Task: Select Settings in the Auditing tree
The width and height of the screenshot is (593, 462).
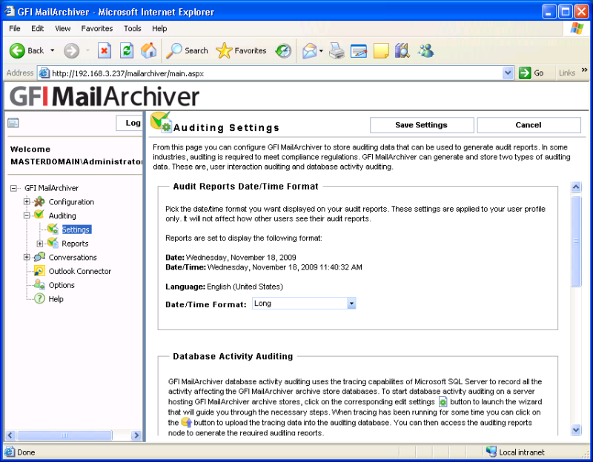Action: pyautogui.click(x=76, y=230)
